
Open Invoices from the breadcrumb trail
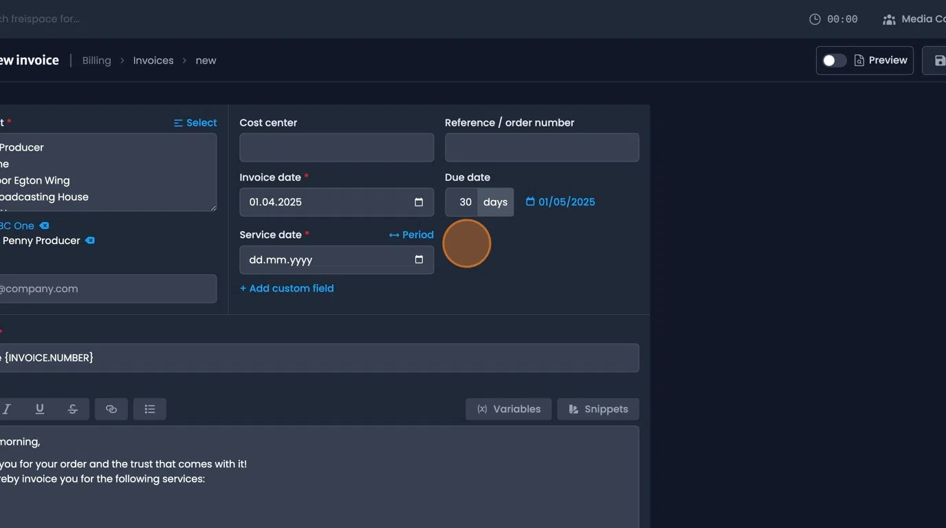click(x=153, y=60)
